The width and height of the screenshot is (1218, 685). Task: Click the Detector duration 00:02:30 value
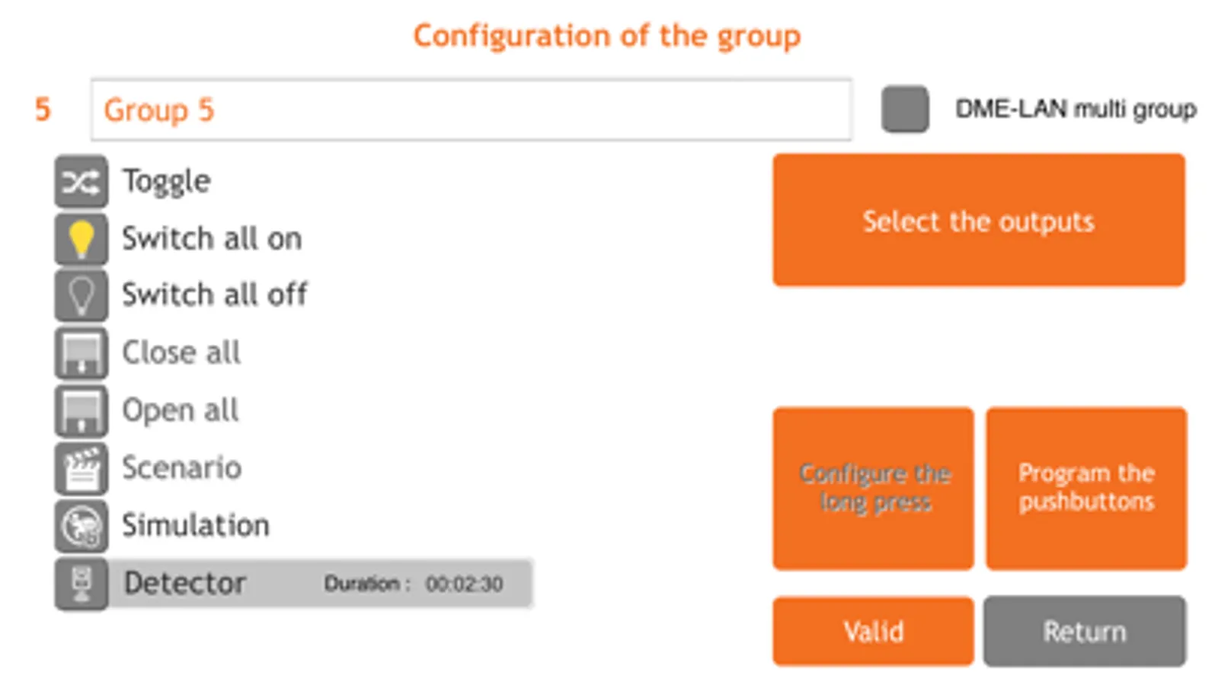(464, 585)
